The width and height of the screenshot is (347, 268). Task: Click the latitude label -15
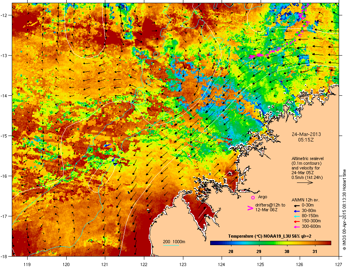pyautogui.click(x=4, y=136)
